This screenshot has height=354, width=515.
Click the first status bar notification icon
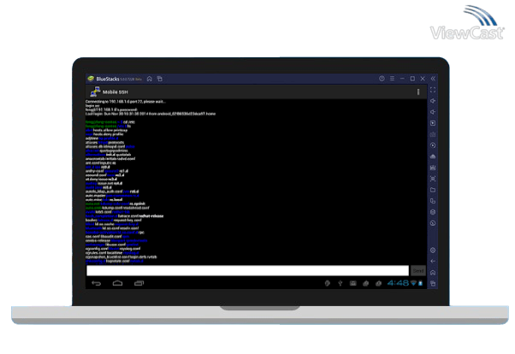click(x=328, y=283)
